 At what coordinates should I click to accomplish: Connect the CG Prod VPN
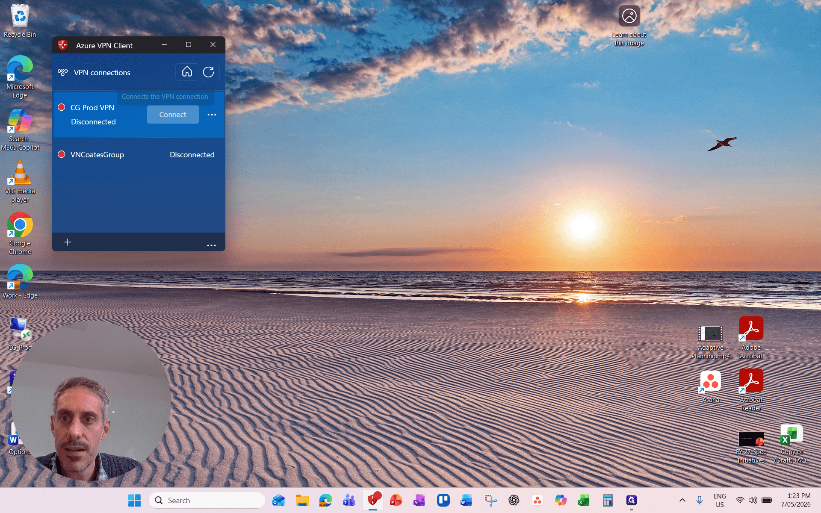tap(173, 115)
